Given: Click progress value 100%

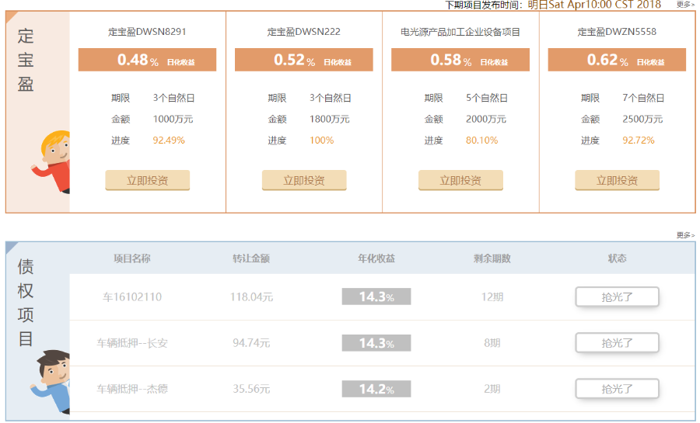Looking at the screenshot, I should pyautogui.click(x=322, y=140).
